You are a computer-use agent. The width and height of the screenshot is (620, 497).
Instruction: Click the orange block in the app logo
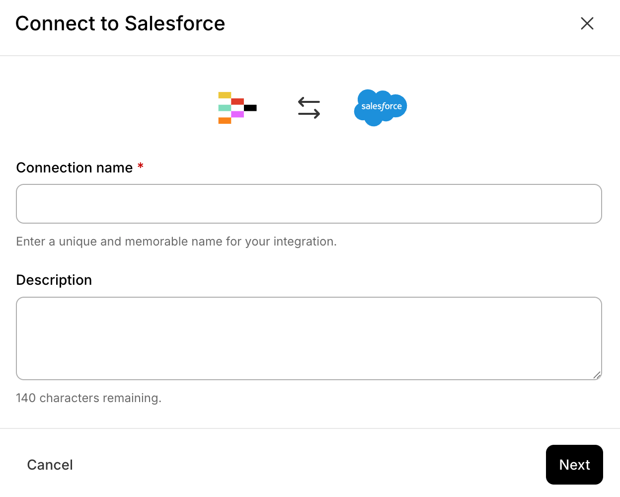[x=225, y=120]
